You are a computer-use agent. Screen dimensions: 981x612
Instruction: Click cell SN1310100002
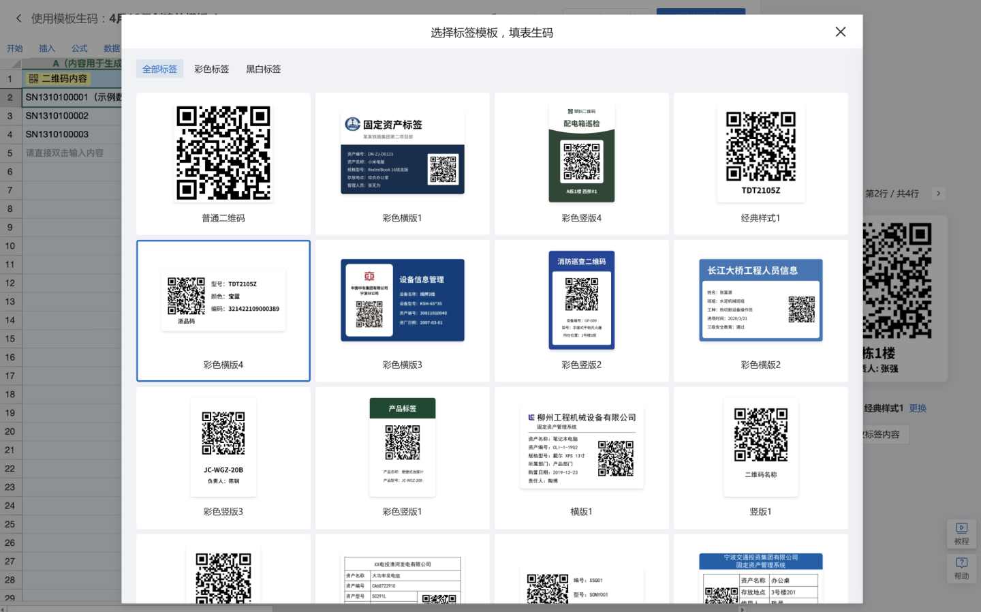72,116
